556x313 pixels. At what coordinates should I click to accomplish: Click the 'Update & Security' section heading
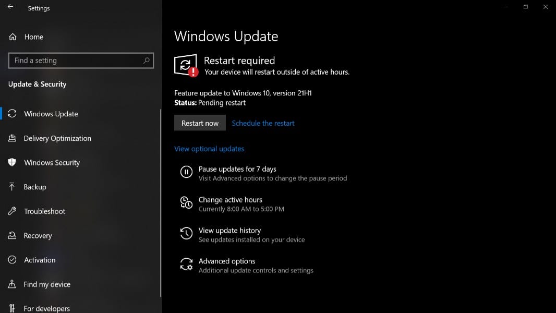point(37,85)
